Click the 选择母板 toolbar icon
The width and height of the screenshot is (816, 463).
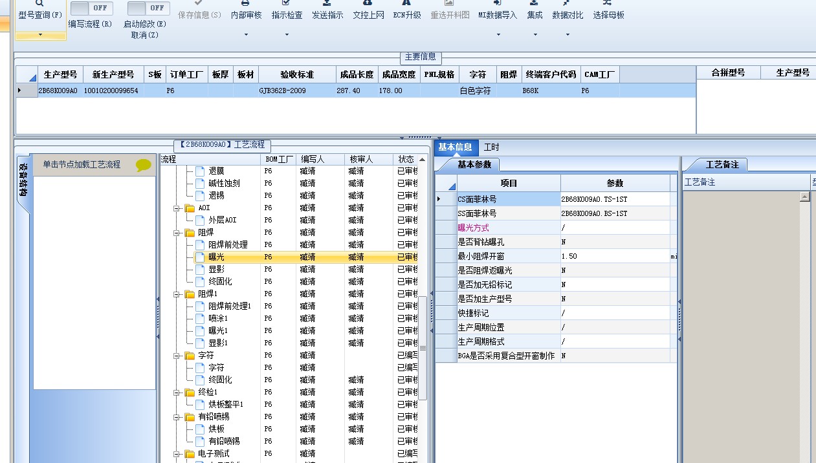pyautogui.click(x=608, y=10)
